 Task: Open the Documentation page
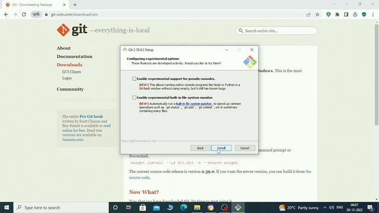click(x=75, y=56)
